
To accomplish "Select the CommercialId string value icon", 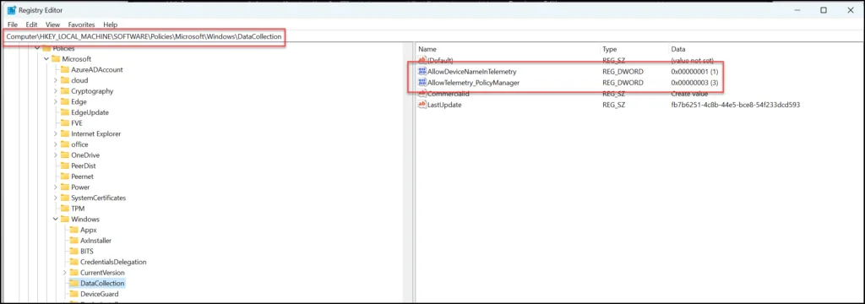I will coord(422,94).
